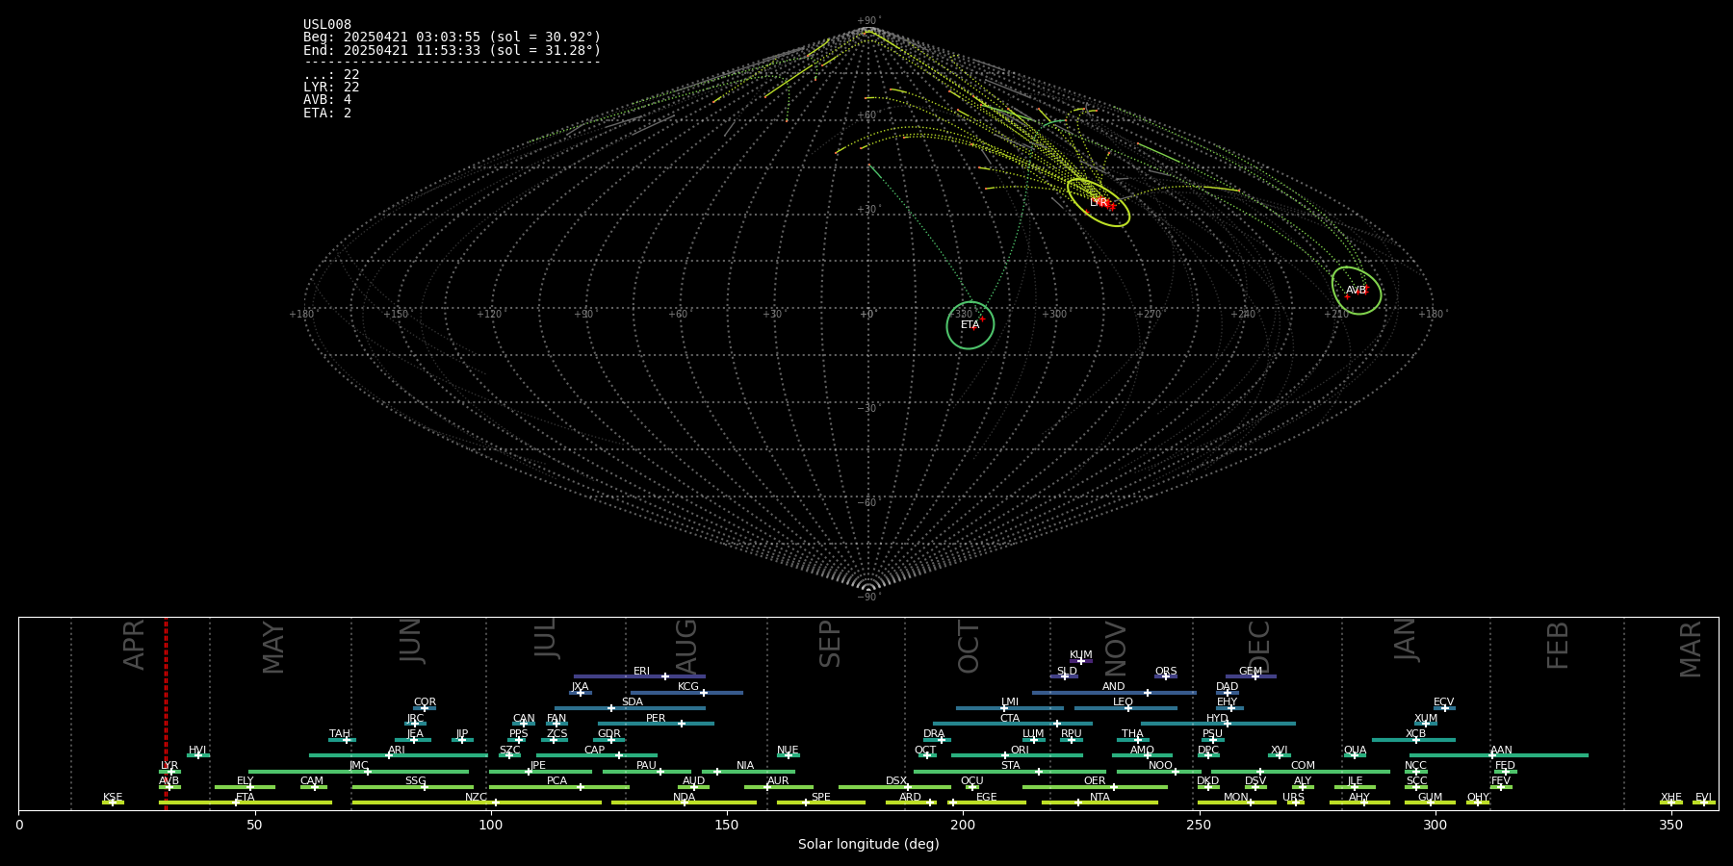Viewport: 1733px width, 866px height.
Task: Click the MON shower bar in timeline
Action: point(1237,802)
